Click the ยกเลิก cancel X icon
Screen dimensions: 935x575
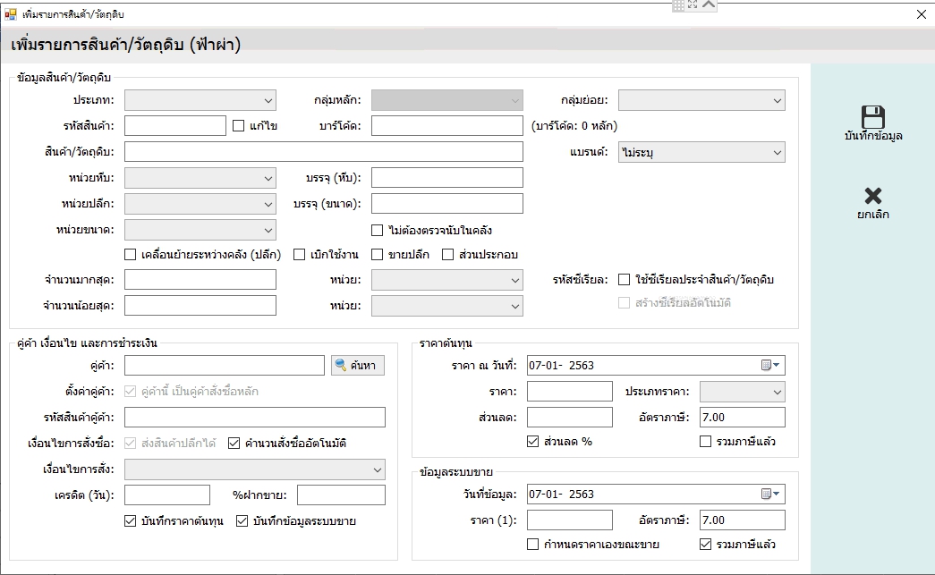click(873, 196)
